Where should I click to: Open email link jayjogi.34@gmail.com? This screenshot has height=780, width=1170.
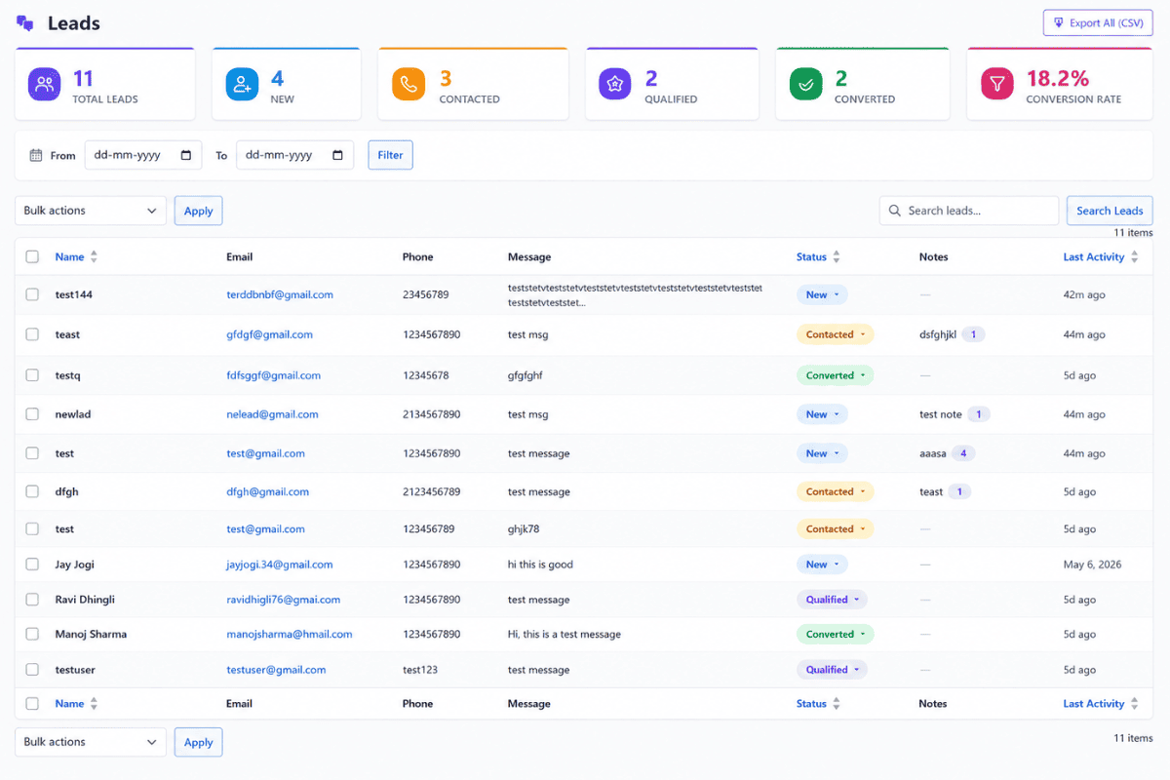coord(280,565)
